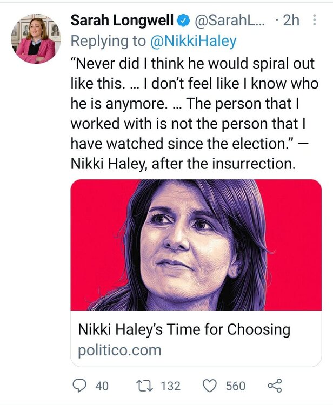Image resolution: width=333 pixels, height=405 pixels.
Task: Open Sarah Longwell's profile avatar
Action: pos(36,38)
